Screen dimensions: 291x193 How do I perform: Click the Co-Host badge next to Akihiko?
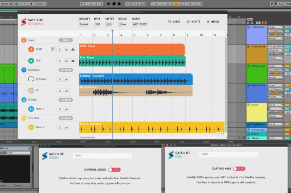66,100
